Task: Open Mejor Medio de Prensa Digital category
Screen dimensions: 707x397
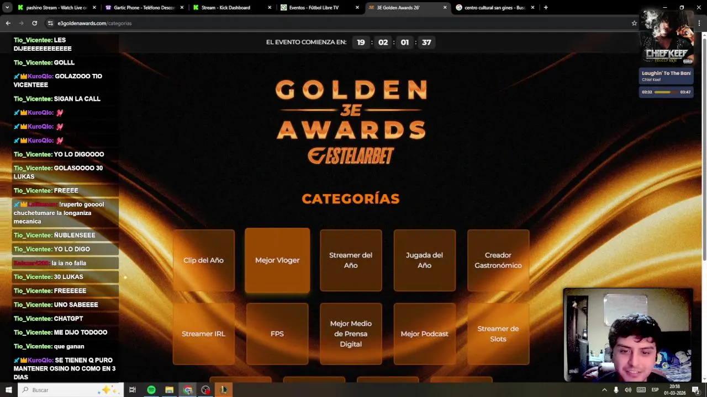Action: 351,334
